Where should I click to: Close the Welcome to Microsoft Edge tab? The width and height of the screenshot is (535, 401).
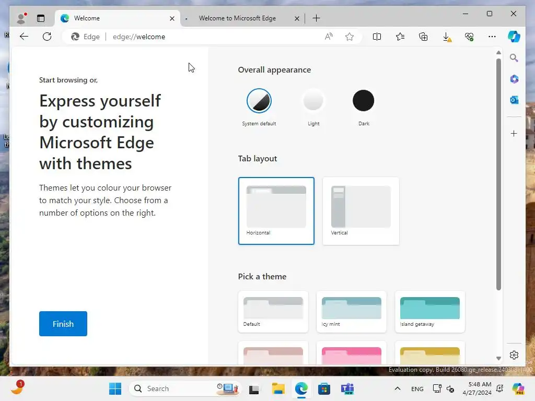click(297, 18)
